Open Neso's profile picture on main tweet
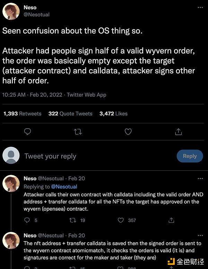 point(11,11)
